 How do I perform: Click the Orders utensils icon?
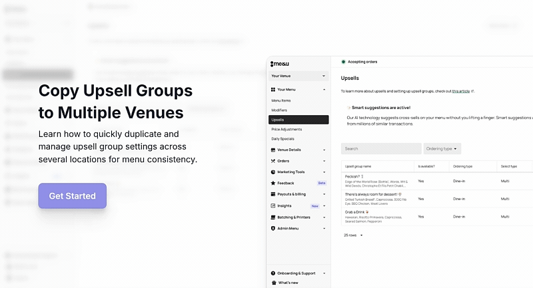tap(273, 161)
